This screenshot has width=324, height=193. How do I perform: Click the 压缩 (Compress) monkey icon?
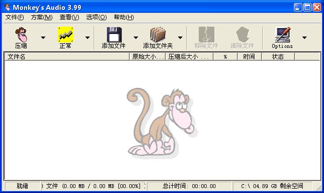click(21, 35)
